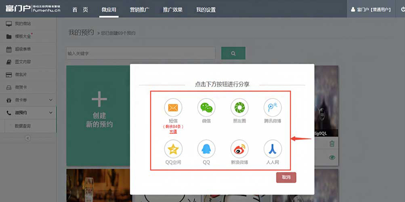The height and width of the screenshot is (202, 405).
Task: Click the book icon beside 图文内容
Action: [9, 62]
